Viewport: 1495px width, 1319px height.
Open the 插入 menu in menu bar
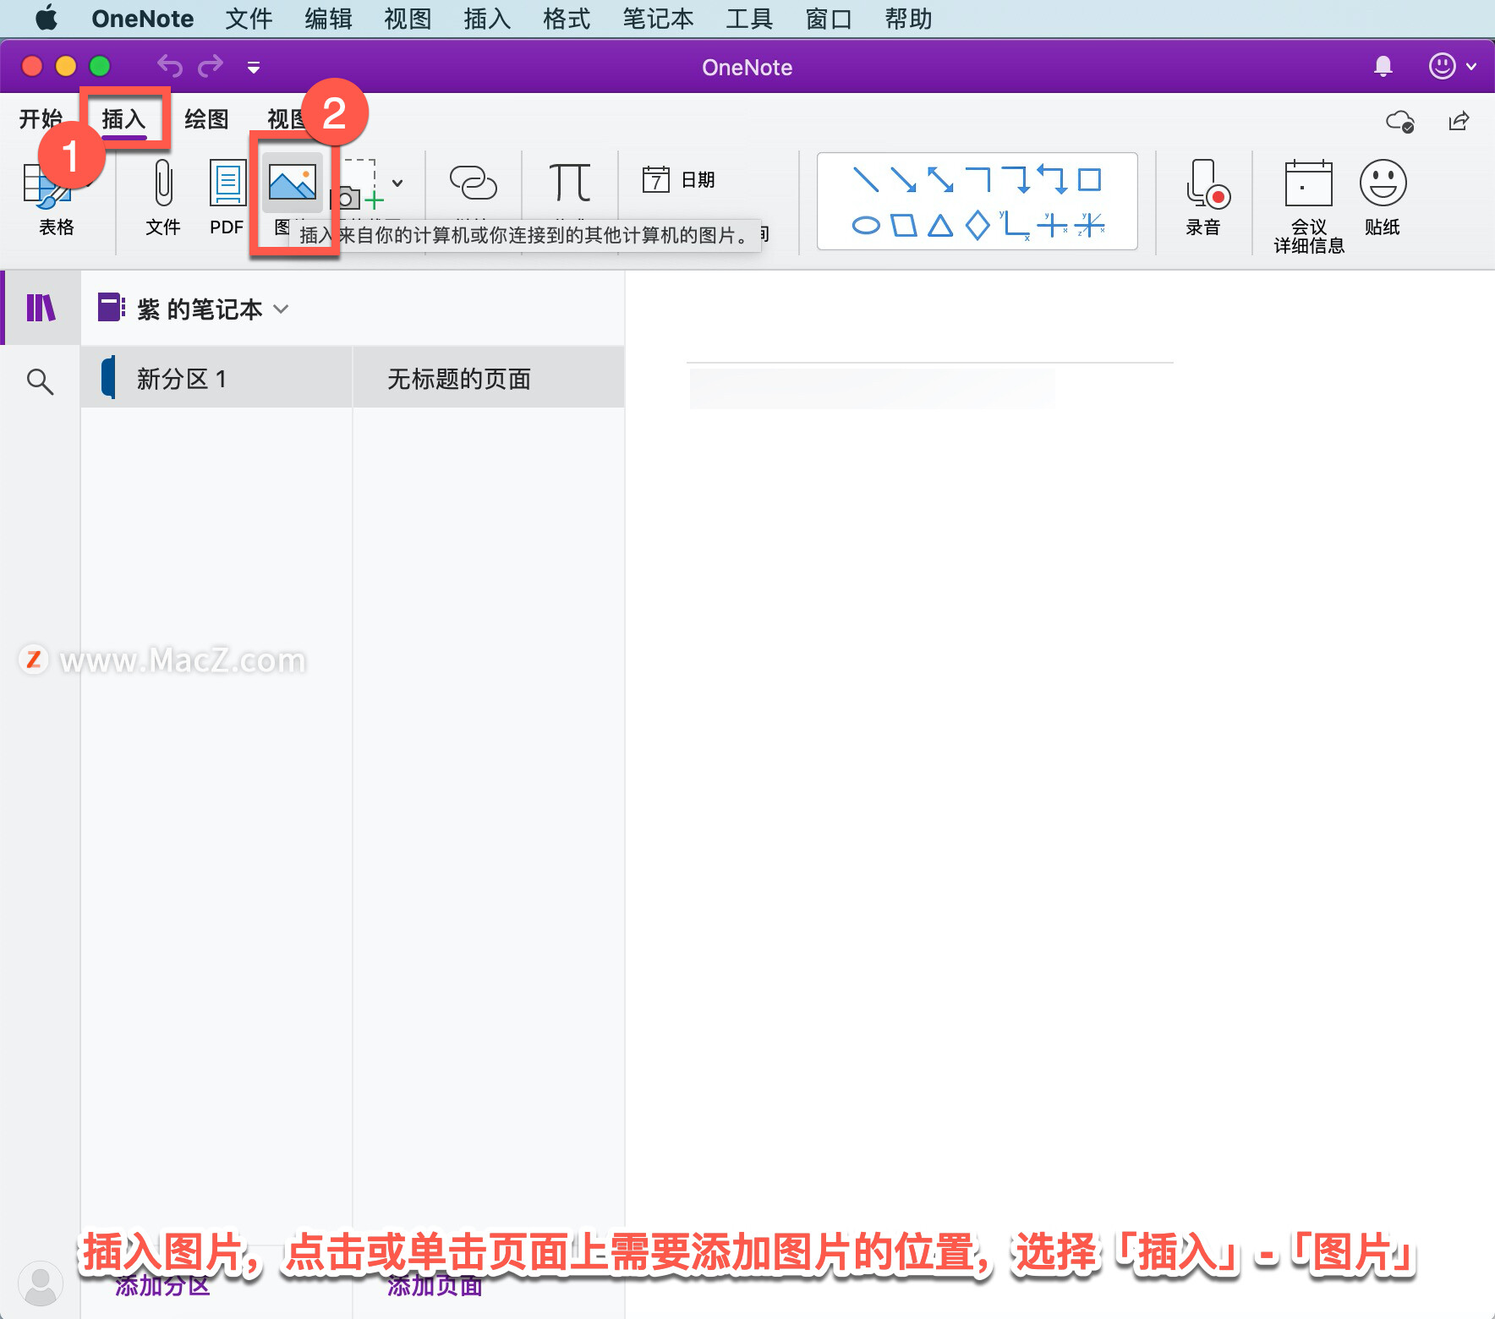[x=487, y=19]
